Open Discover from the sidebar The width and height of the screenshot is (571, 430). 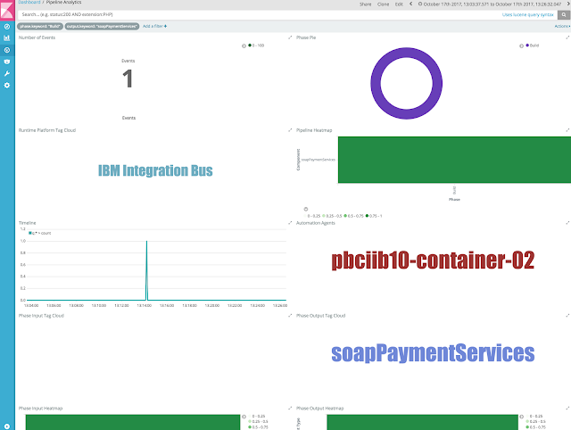pos(7,27)
